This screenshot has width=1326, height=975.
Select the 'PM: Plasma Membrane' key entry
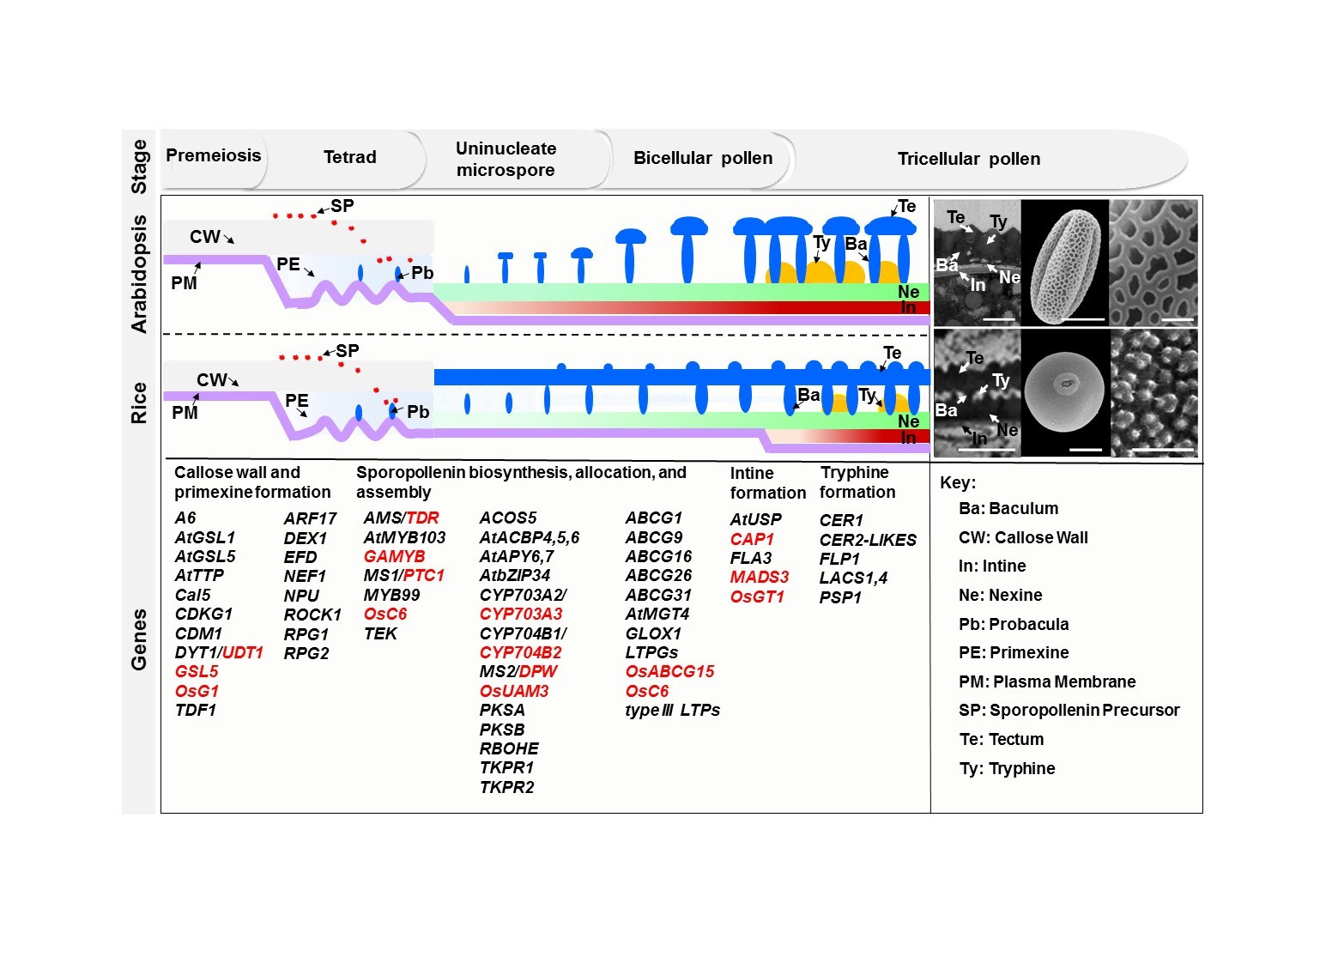(x=1047, y=682)
